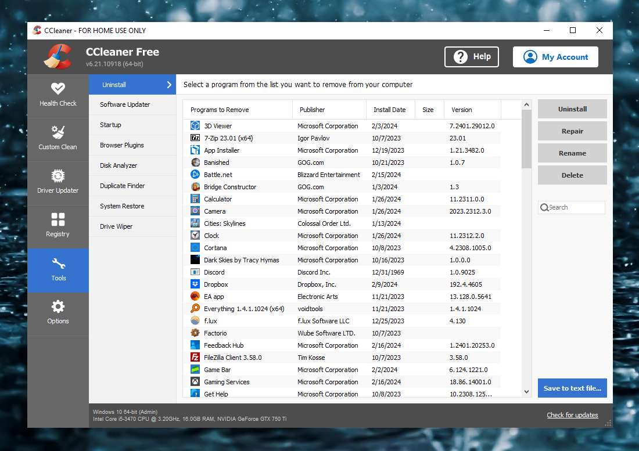Click Blizzard Entertainment publisher cell
The image size is (639, 451).
tap(328, 175)
